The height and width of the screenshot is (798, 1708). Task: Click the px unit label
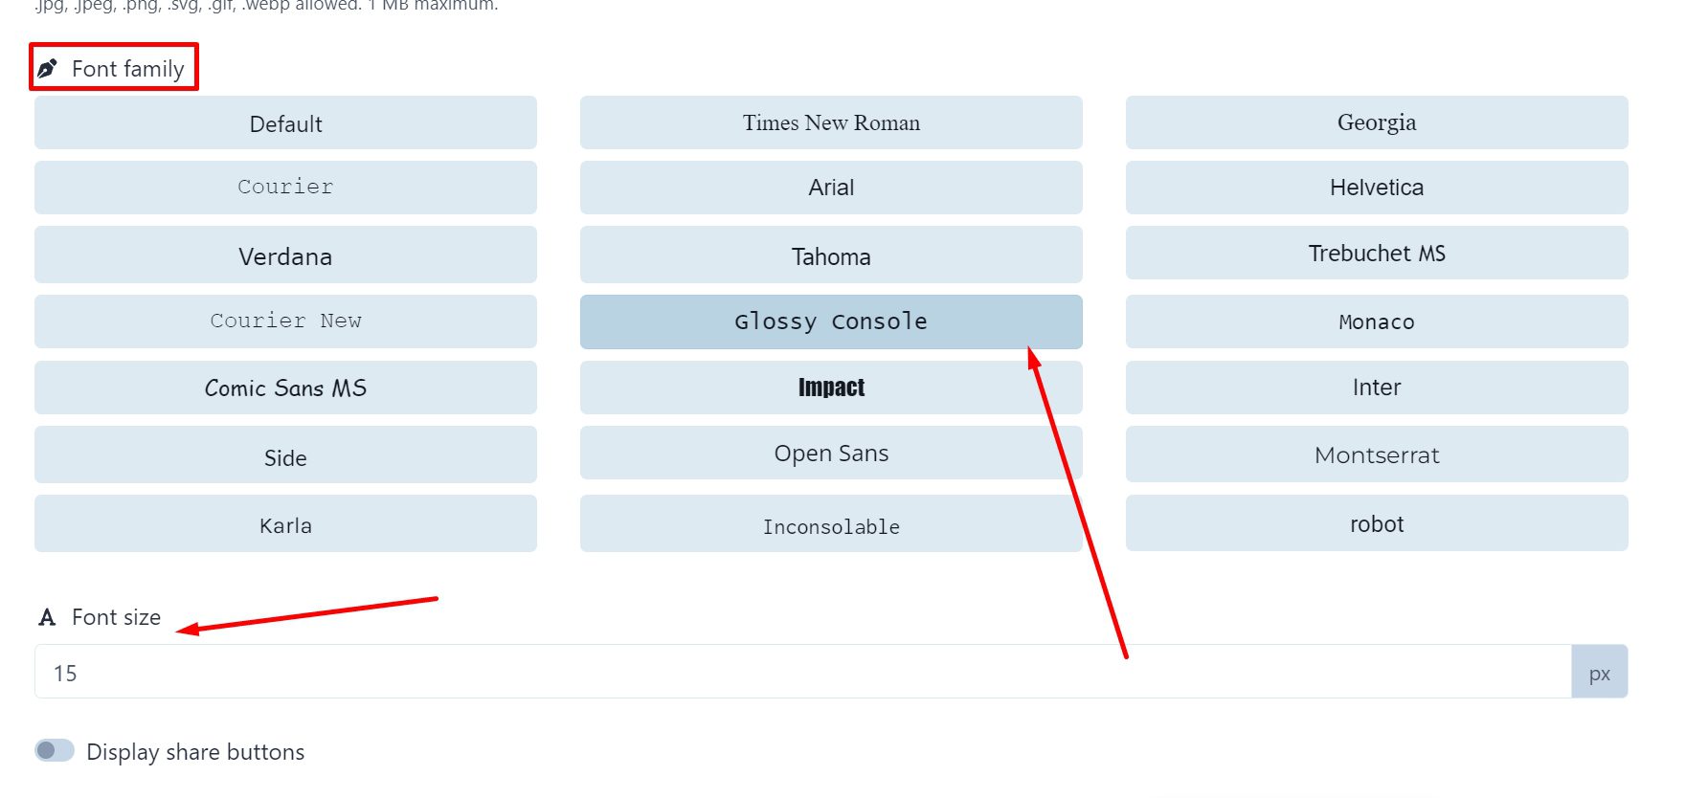(x=1599, y=673)
